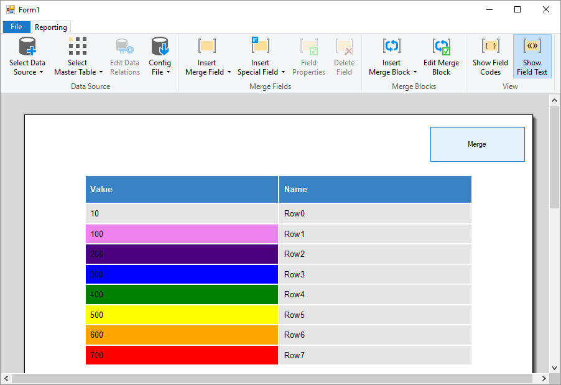This screenshot has height=385, width=561.
Task: Toggle Show Field Codes view
Action: coord(490,57)
